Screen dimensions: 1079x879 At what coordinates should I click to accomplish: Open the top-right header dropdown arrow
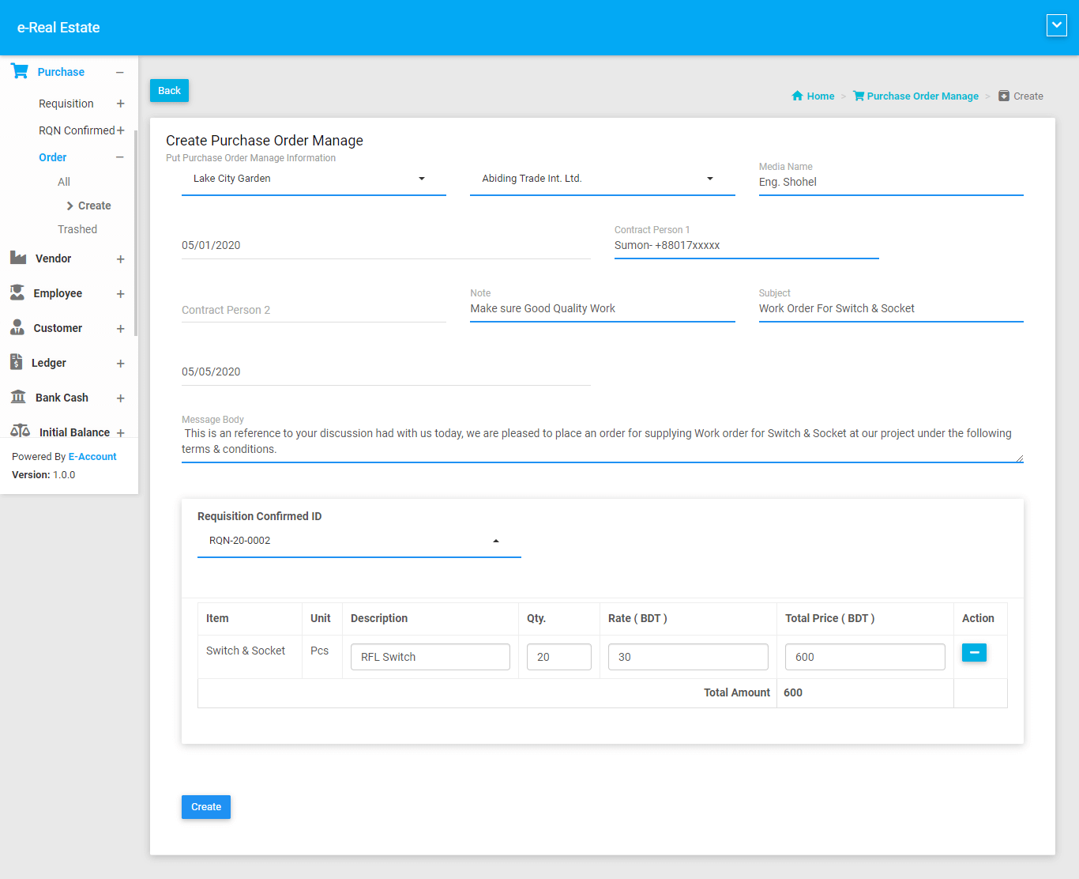pyautogui.click(x=1056, y=25)
